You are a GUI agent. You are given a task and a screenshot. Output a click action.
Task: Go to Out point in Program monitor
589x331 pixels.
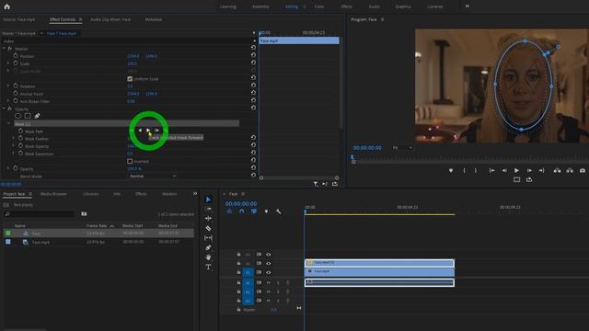click(x=542, y=171)
